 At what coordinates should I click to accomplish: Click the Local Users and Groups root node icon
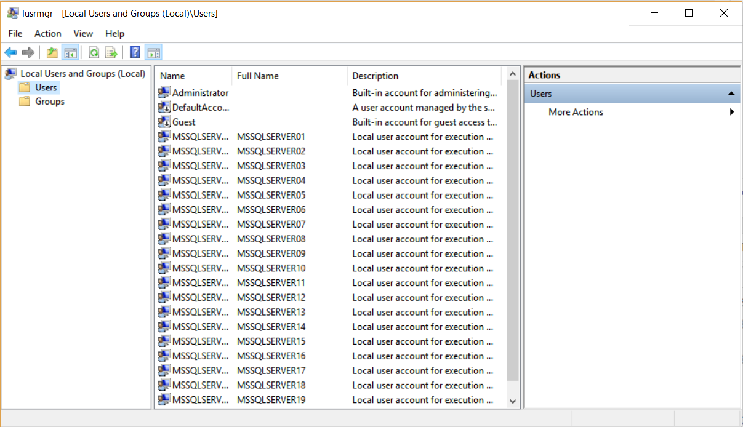[x=10, y=74]
